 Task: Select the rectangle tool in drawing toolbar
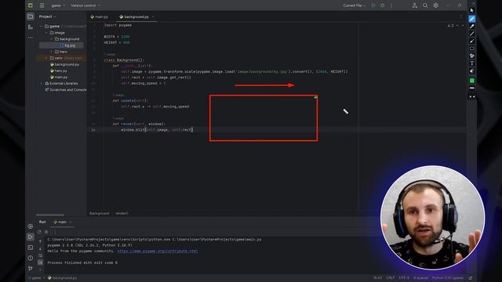click(x=472, y=49)
